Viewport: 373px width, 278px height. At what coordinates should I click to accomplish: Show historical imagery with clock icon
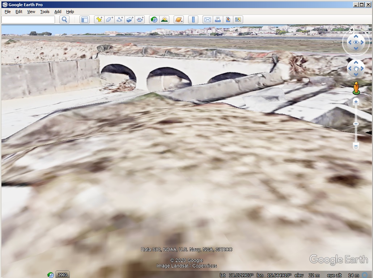coord(154,20)
